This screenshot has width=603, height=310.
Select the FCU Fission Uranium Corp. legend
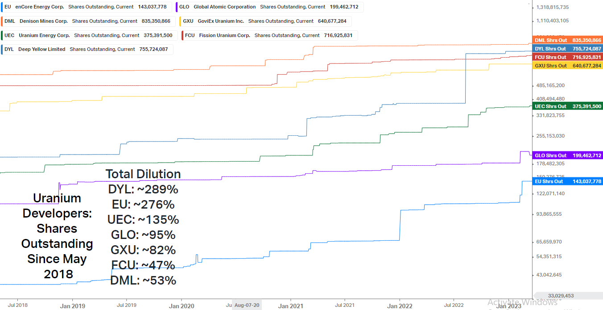[x=269, y=35]
